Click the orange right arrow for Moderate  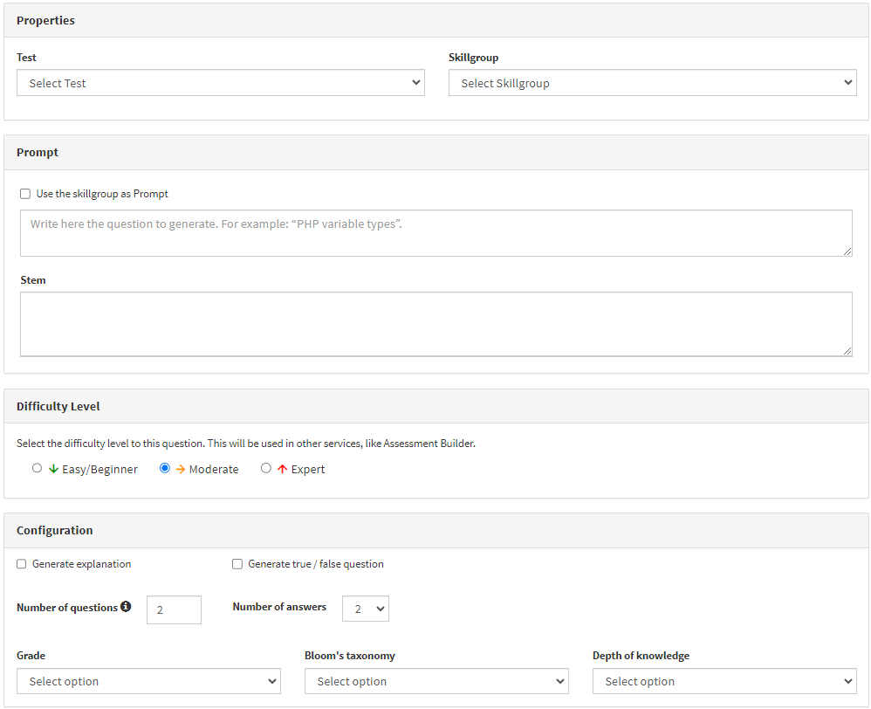coord(181,469)
